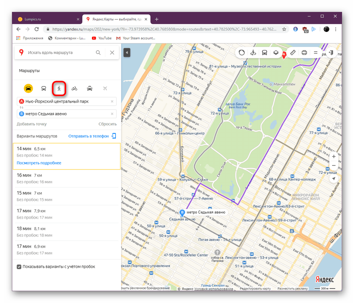
Task: Select public transport bus route mode
Action: tap(44, 88)
